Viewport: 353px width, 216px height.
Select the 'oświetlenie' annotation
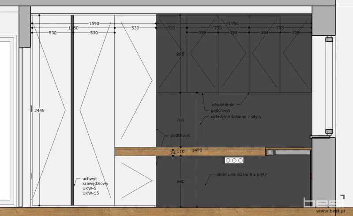tap(223, 105)
